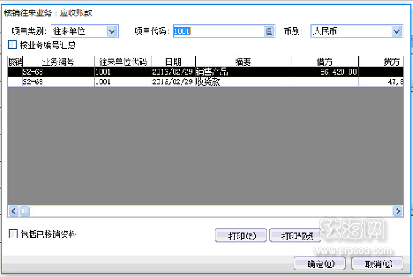Click unit code 1001 in the 收货款 row

point(123,82)
